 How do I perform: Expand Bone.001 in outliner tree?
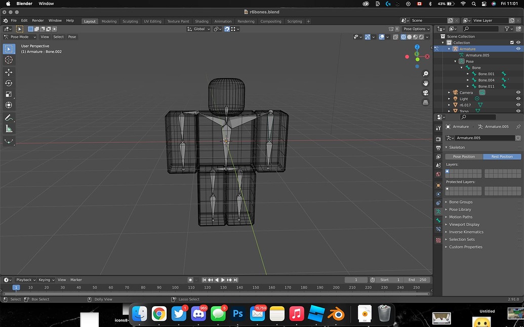(x=467, y=74)
